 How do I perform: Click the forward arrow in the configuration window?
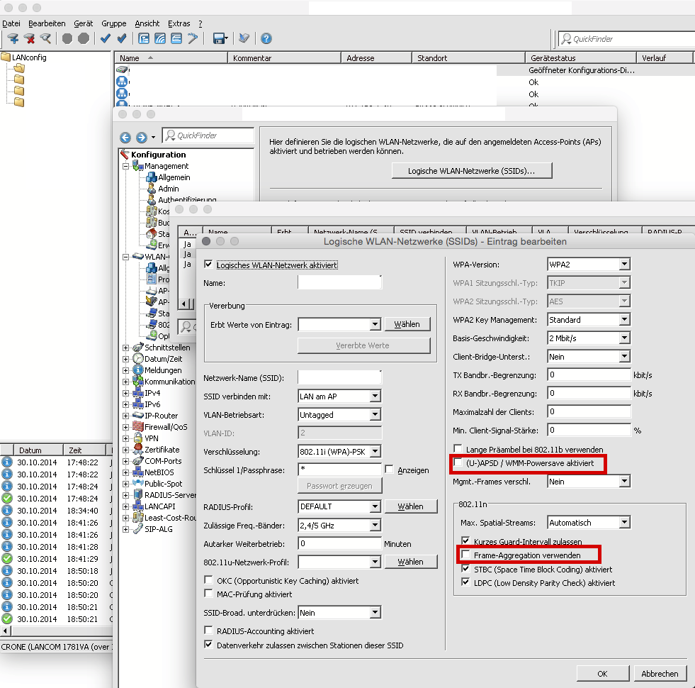(142, 138)
